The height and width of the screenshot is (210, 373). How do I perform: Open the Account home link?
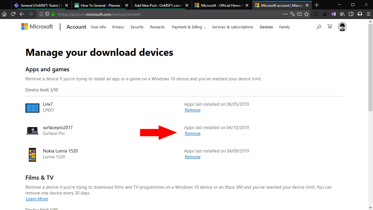76,27
